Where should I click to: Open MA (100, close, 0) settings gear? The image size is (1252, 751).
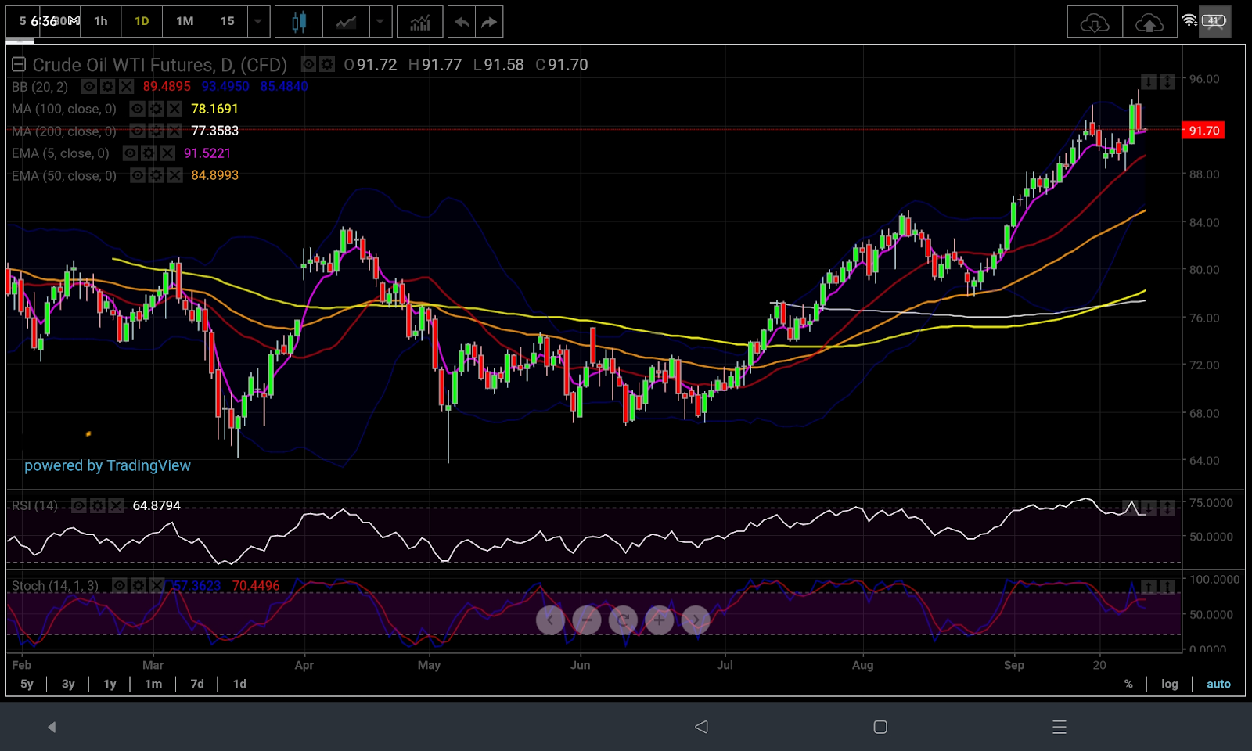(156, 109)
